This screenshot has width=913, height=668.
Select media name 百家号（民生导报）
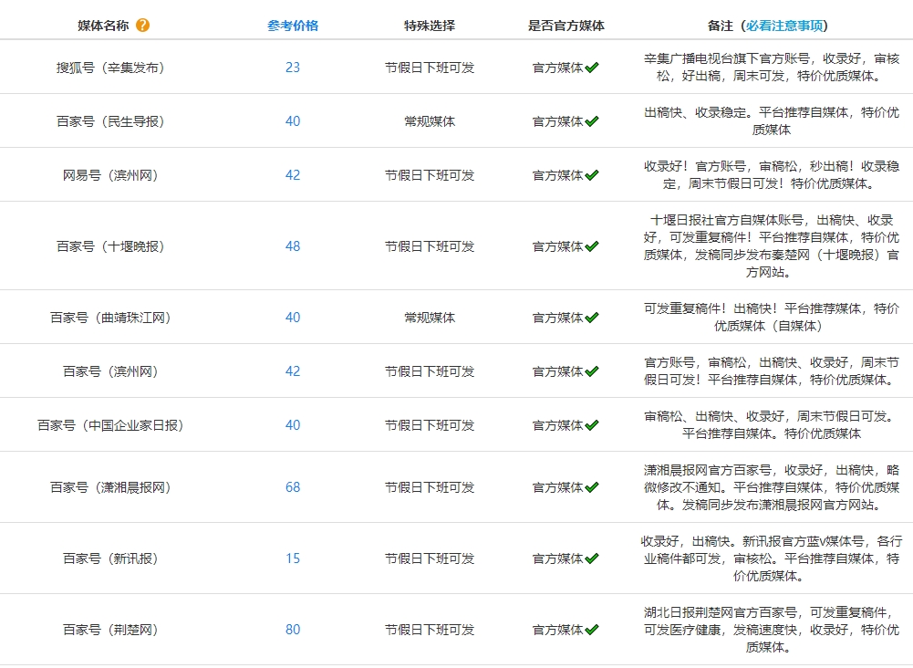pyautogui.click(x=110, y=121)
